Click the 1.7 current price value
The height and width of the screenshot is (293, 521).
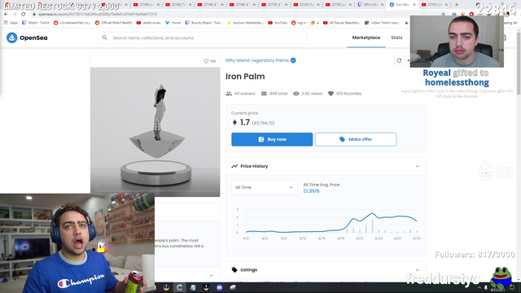coord(245,123)
